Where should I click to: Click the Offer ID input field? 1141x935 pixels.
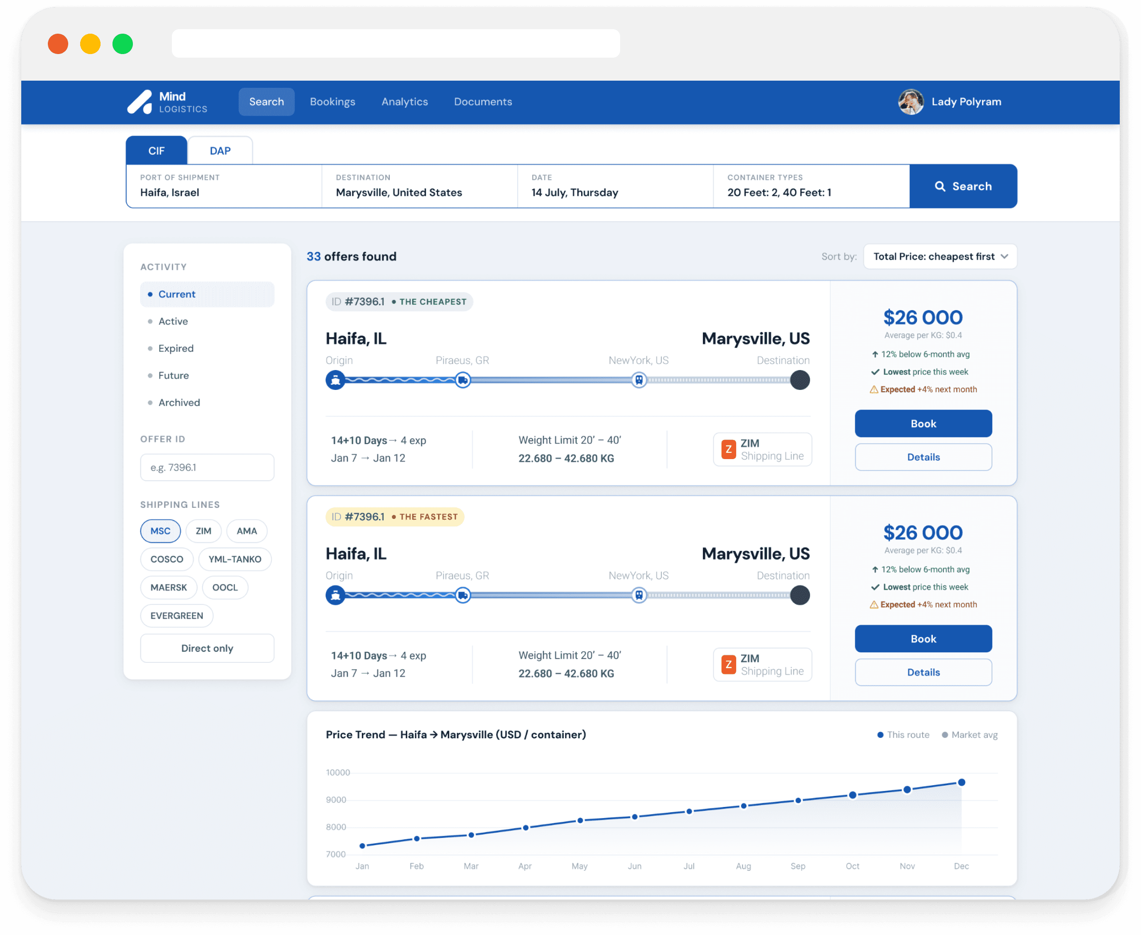(x=207, y=467)
